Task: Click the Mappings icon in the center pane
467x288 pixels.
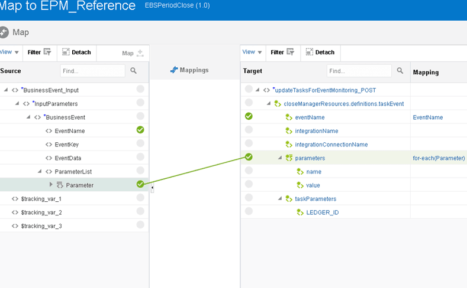Action: point(174,70)
